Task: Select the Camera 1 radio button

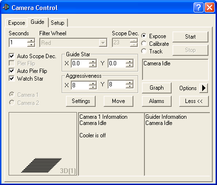Action: point(12,94)
